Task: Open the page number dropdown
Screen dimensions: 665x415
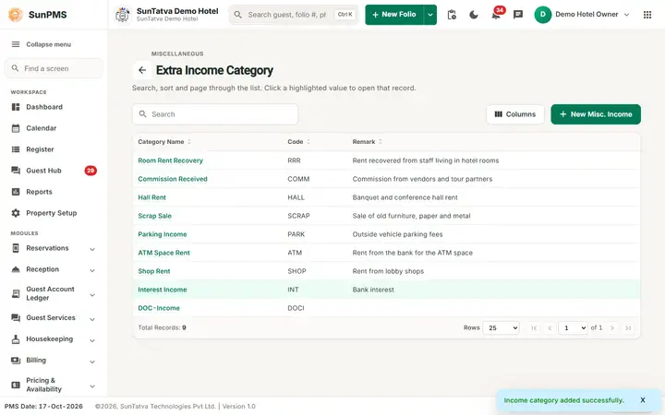Action: point(573,327)
